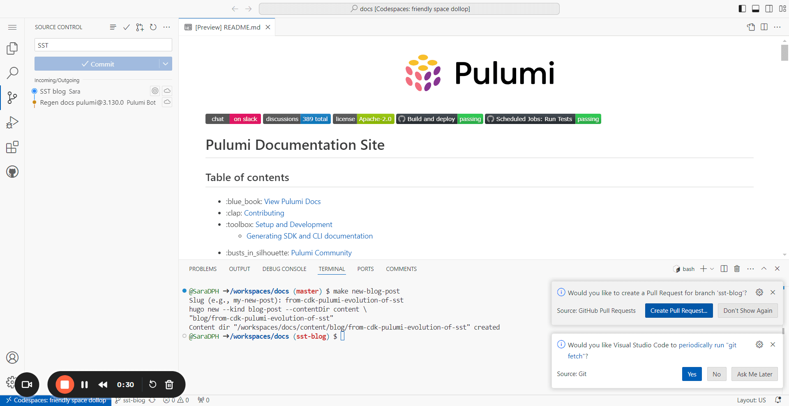Expand the Commit dropdown arrow
The height and width of the screenshot is (406, 789).
pyautogui.click(x=166, y=64)
